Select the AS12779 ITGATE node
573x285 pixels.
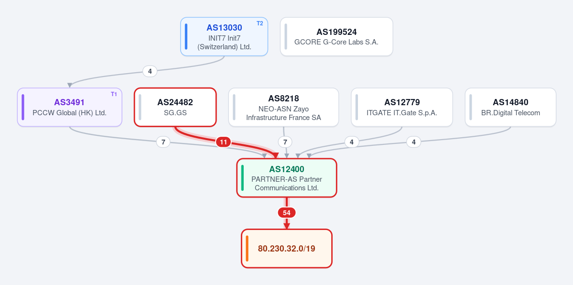(402, 107)
